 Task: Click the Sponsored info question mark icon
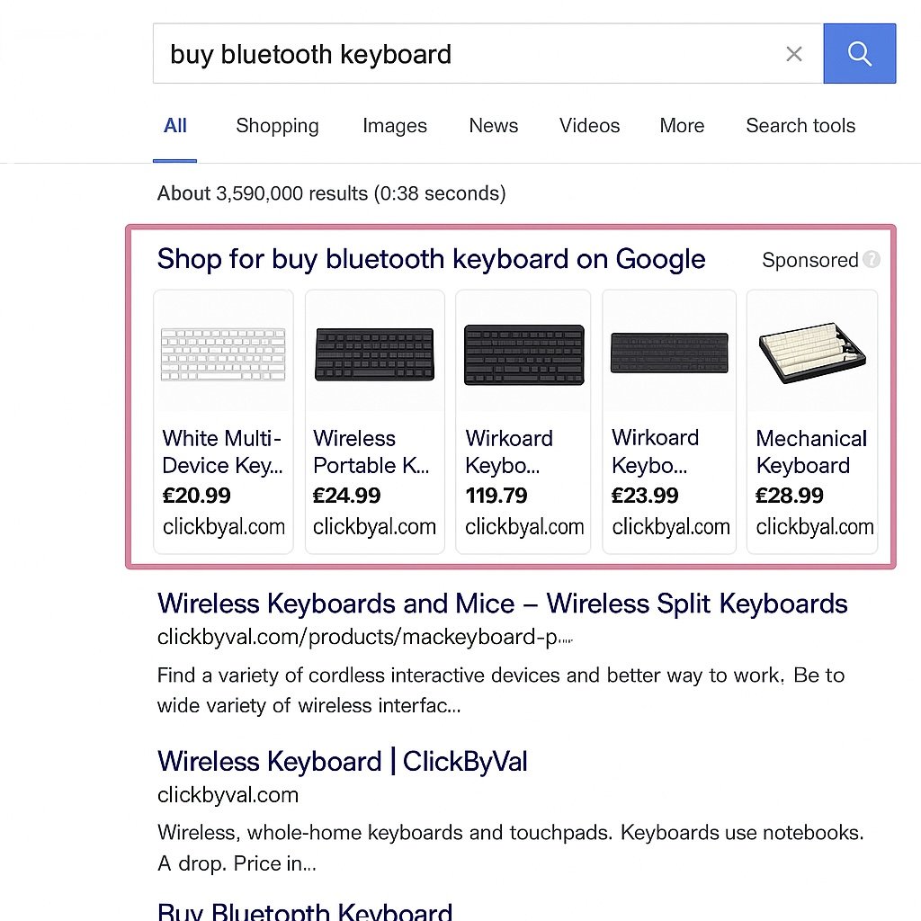pyautogui.click(x=872, y=259)
